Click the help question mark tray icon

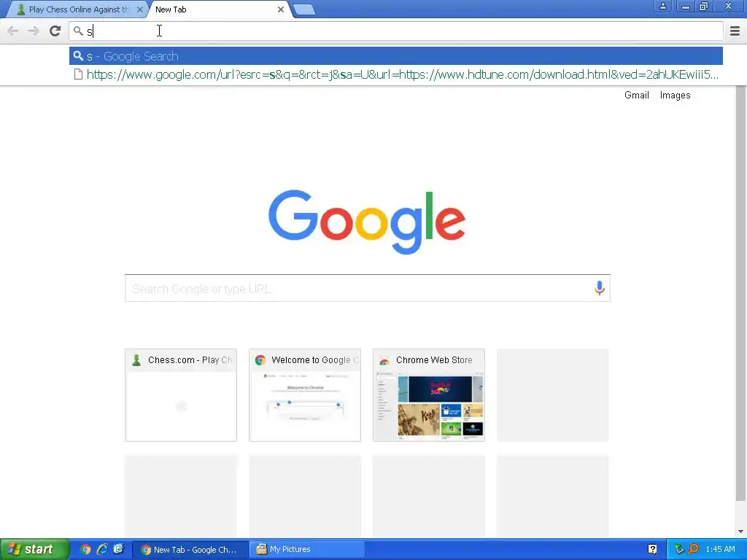[x=652, y=550]
